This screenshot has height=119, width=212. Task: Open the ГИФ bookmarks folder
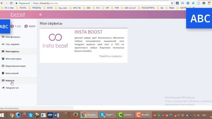[x=115, y=8]
